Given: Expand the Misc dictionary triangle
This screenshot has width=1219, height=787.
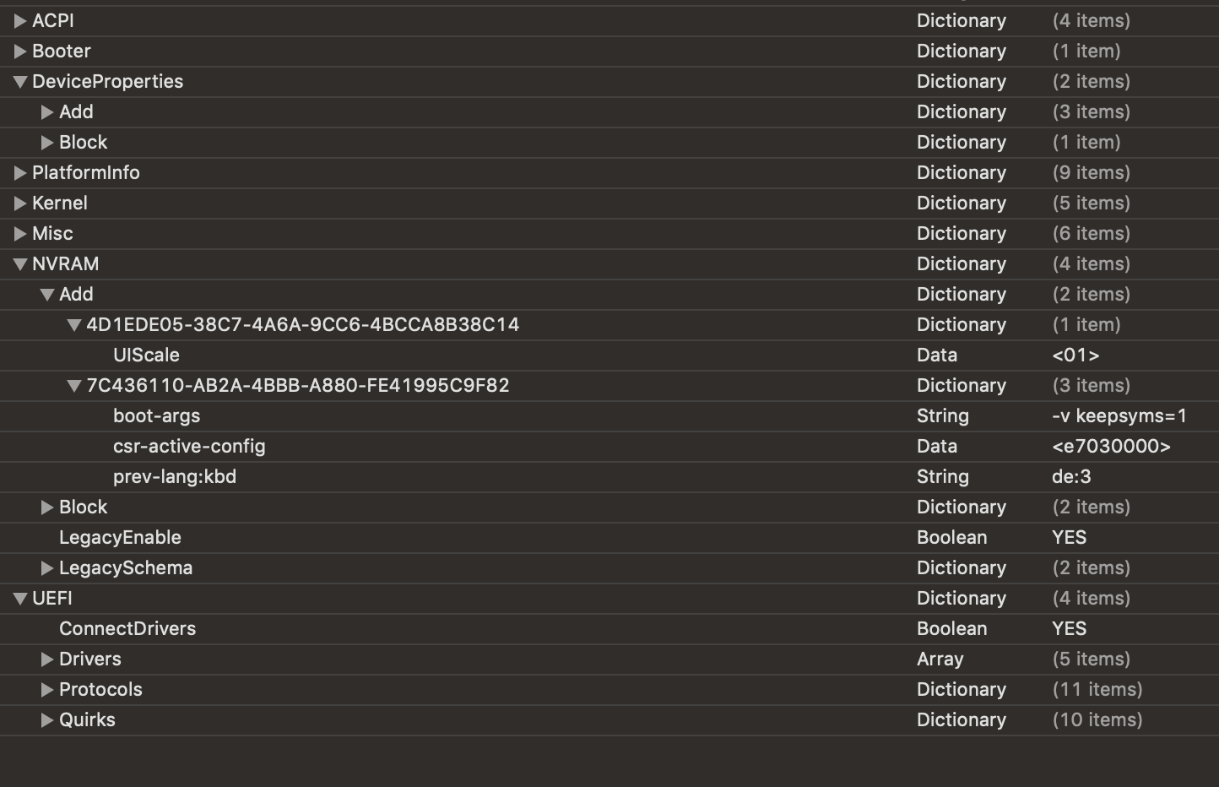Looking at the screenshot, I should (20, 234).
